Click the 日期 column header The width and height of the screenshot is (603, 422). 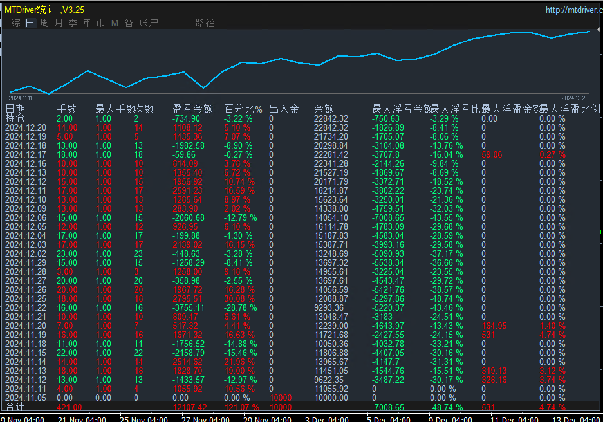16,108
